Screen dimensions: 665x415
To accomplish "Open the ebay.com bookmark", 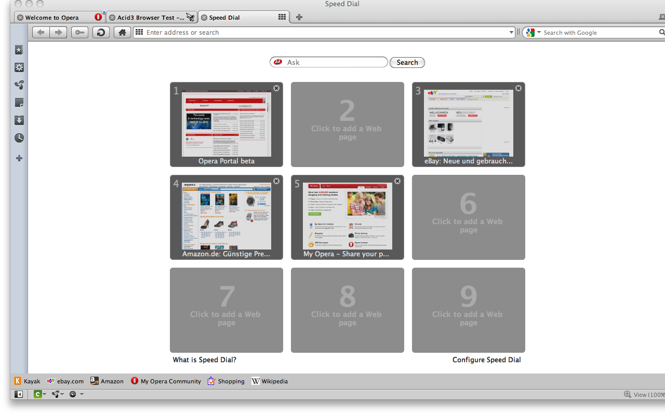I will tap(65, 381).
